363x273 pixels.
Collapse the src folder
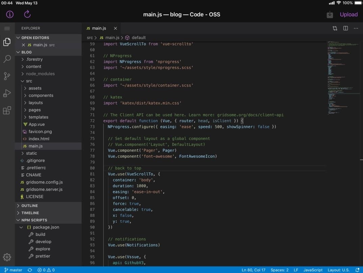pos(29,81)
